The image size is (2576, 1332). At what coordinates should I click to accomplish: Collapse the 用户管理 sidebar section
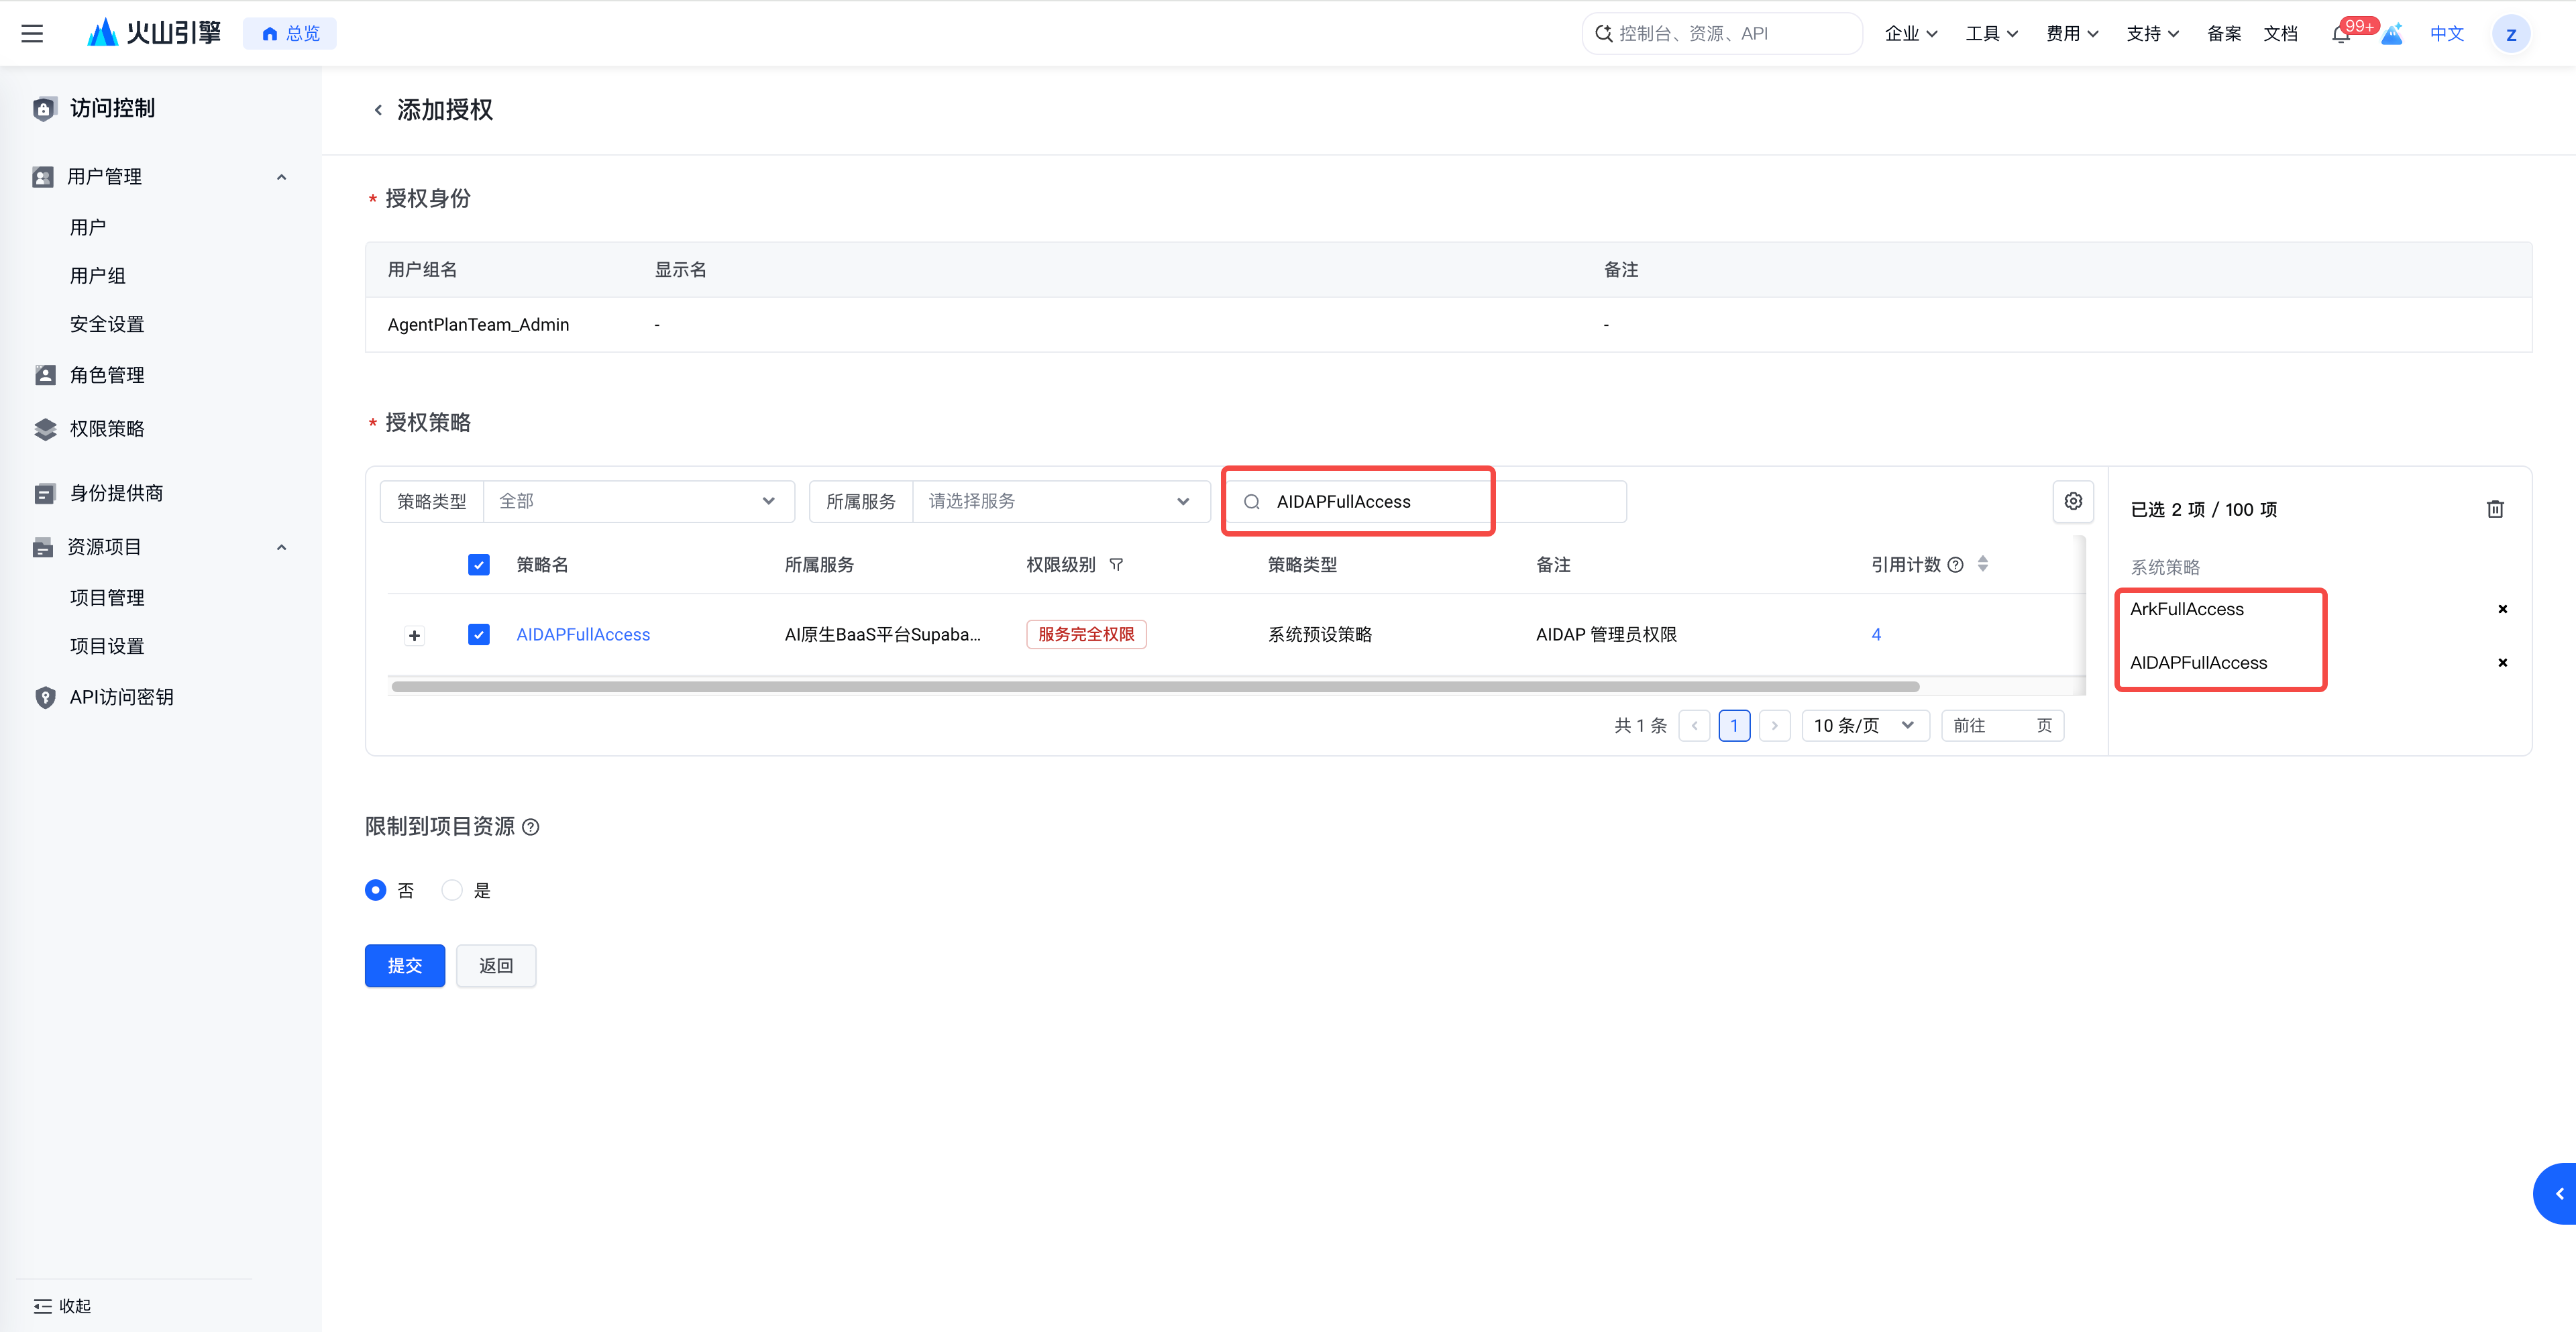click(281, 177)
